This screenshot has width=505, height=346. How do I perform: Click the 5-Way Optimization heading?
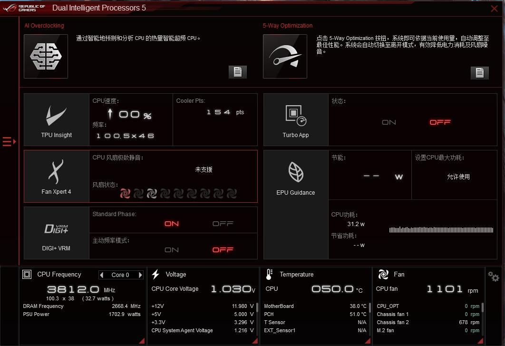click(x=288, y=26)
